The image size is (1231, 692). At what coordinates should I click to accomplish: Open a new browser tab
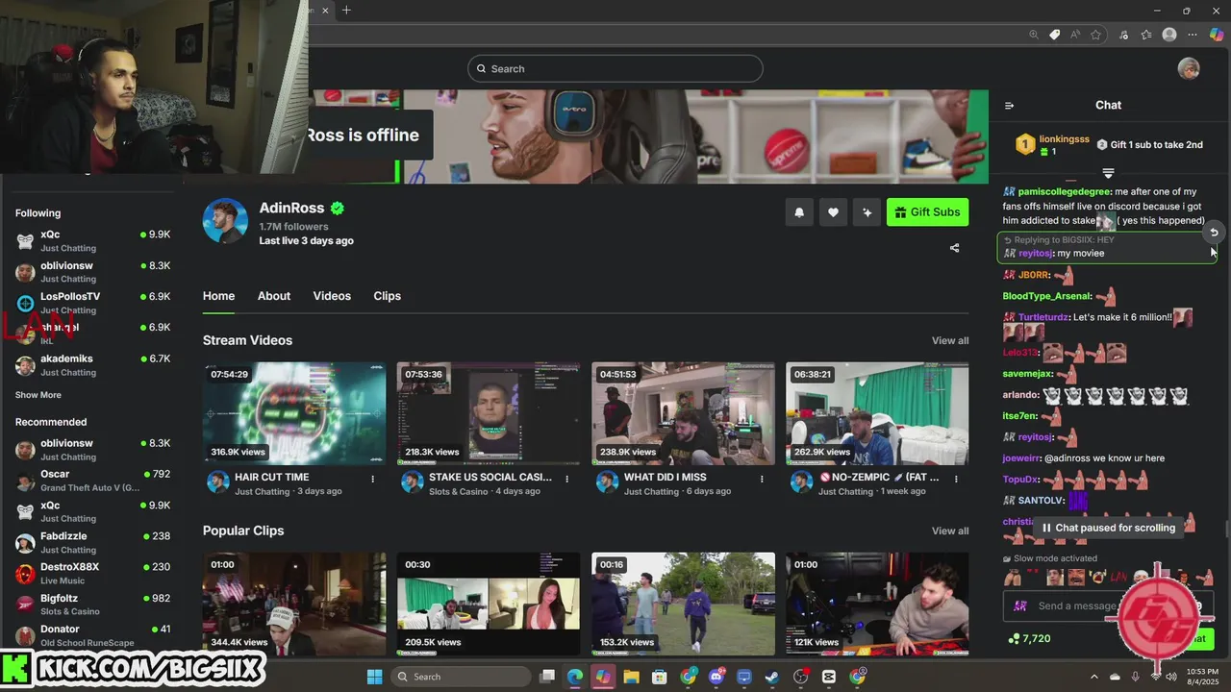[x=346, y=11]
